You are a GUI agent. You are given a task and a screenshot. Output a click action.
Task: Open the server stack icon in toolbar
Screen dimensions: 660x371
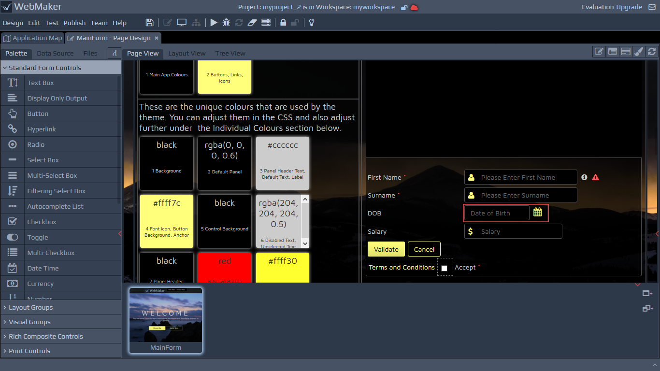click(266, 23)
